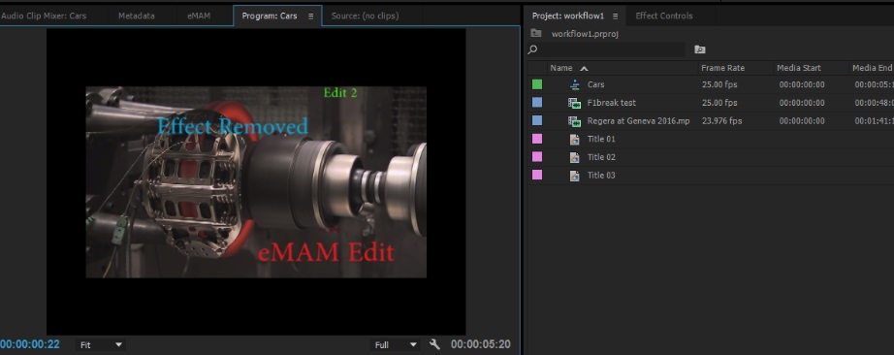Click the new bin folder icon beside search

coord(699,49)
